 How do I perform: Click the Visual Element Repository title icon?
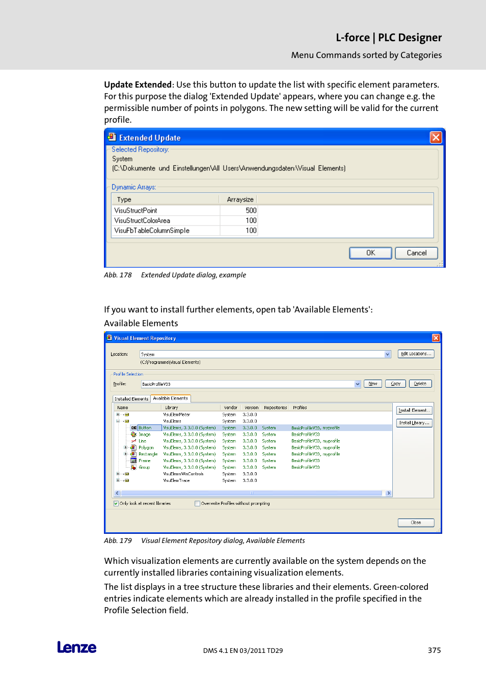pos(109,337)
